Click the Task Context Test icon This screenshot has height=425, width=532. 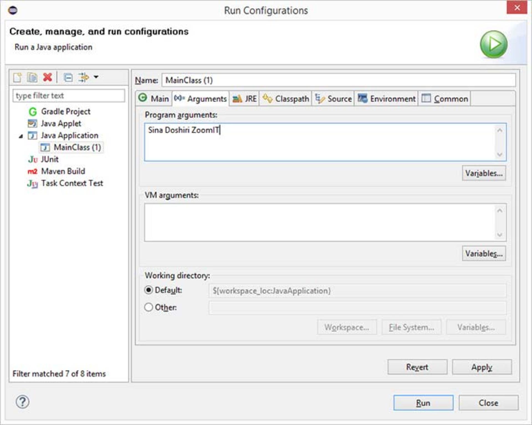pos(32,184)
